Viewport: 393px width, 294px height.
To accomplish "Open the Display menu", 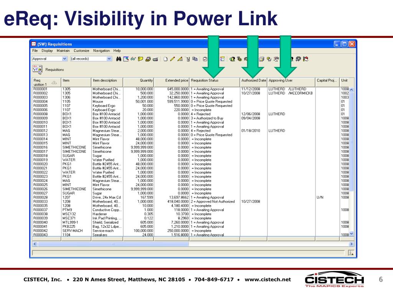I will [x=47, y=51].
